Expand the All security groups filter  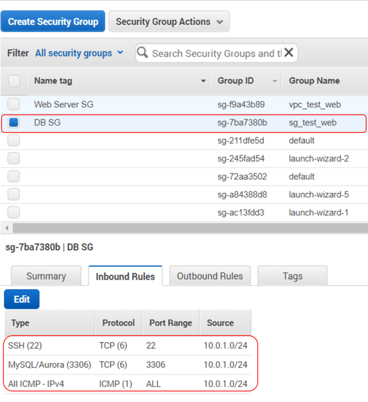(79, 53)
